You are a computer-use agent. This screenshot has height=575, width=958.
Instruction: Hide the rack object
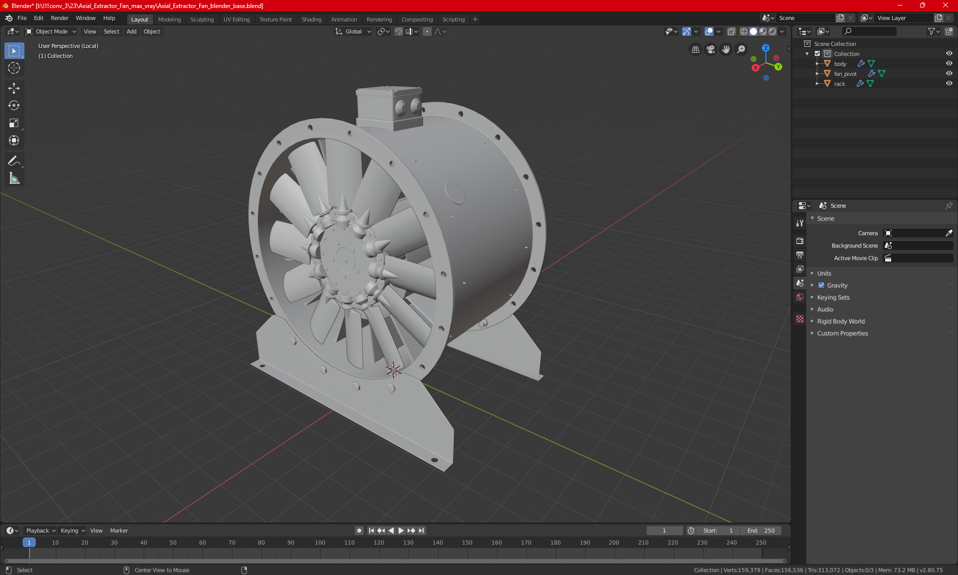[949, 83]
